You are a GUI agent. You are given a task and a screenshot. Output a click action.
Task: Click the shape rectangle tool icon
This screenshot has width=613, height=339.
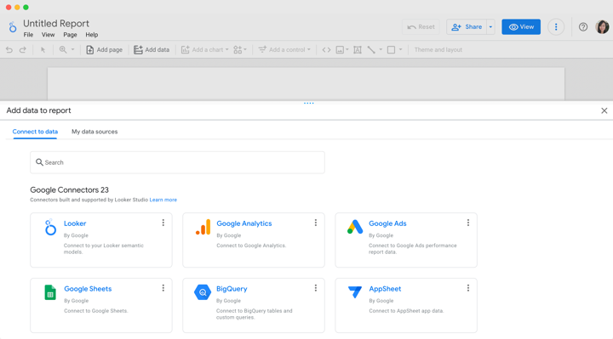[x=391, y=50]
